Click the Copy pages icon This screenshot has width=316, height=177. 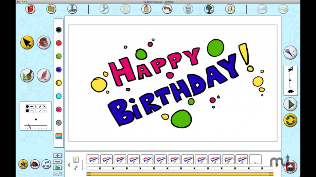[x=125, y=9]
